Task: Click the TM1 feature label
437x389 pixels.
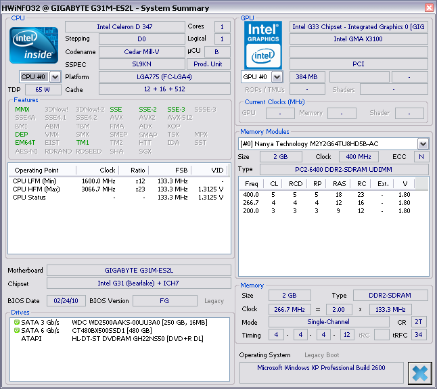Action: point(83,143)
